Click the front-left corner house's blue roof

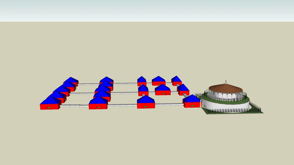[x=50, y=101]
